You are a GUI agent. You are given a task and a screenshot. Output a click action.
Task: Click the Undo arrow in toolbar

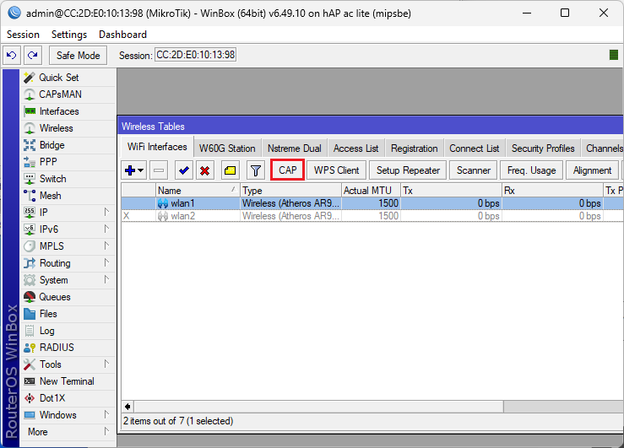coord(12,55)
